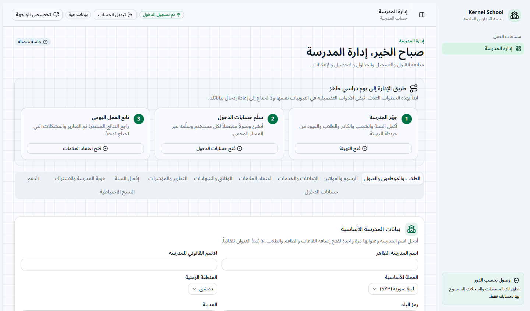Click the إدارة المدرسة header title
Viewport: 530px width, 311px height.
click(x=393, y=12)
